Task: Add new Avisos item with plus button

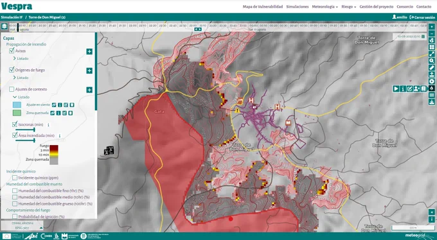Action: tap(89, 51)
